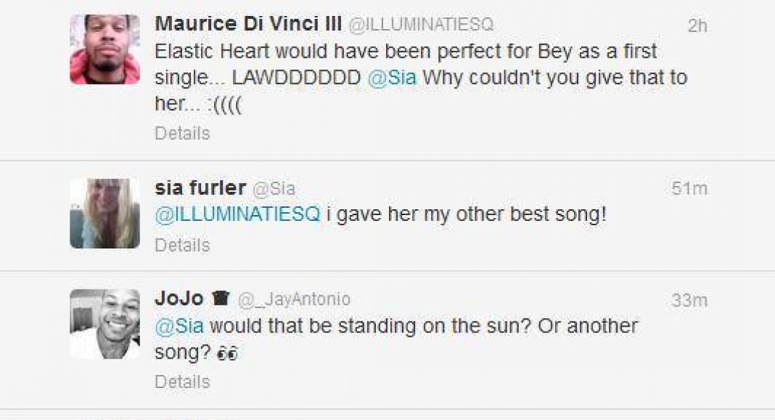This screenshot has height=420, width=775.
Task: Open Maurice Di Vinci III's profile picture
Action: click(104, 49)
